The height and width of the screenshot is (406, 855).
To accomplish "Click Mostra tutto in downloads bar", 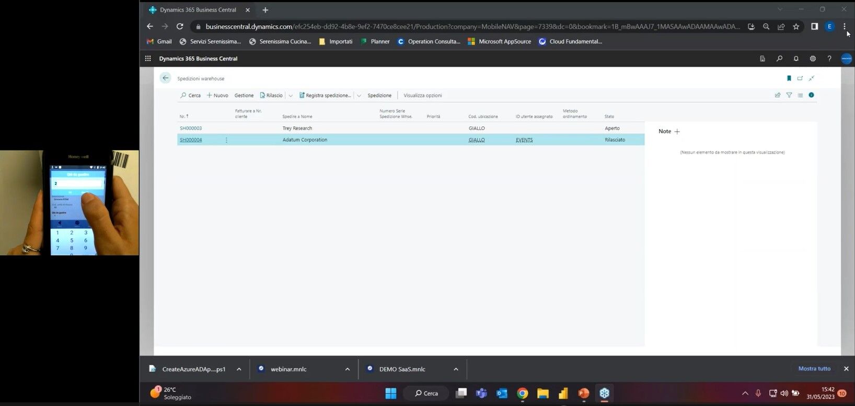I will point(814,368).
